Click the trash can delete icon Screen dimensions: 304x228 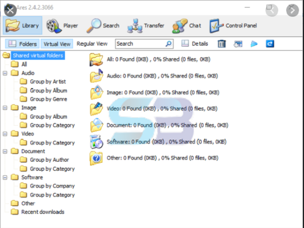tap(221, 44)
